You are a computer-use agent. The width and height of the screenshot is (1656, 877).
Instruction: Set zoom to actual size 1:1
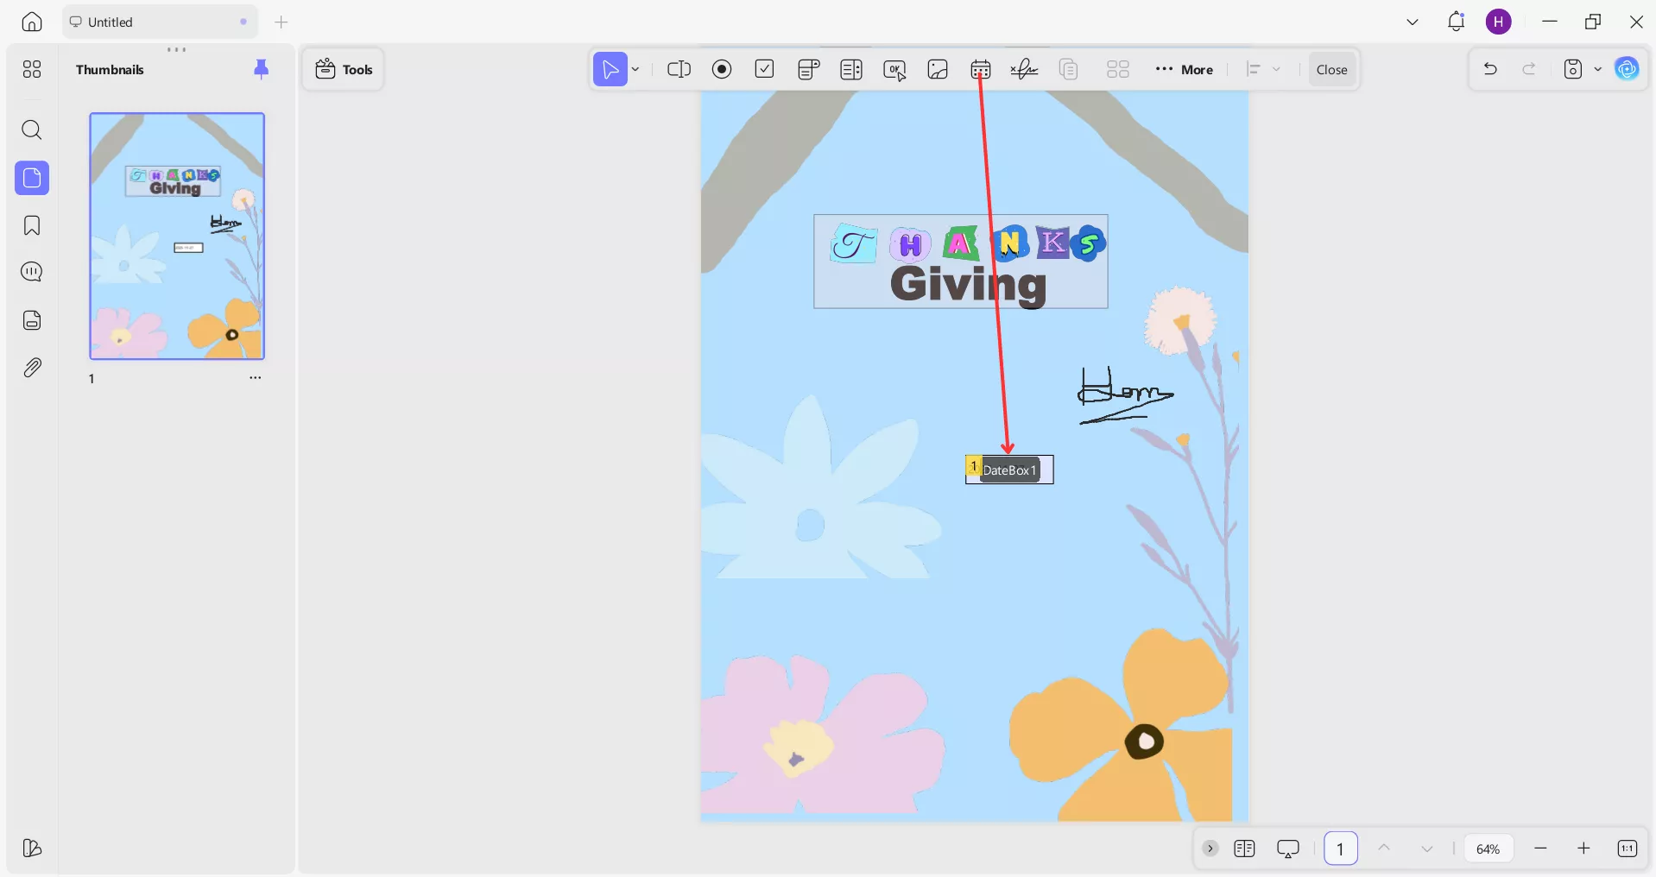pyautogui.click(x=1628, y=849)
